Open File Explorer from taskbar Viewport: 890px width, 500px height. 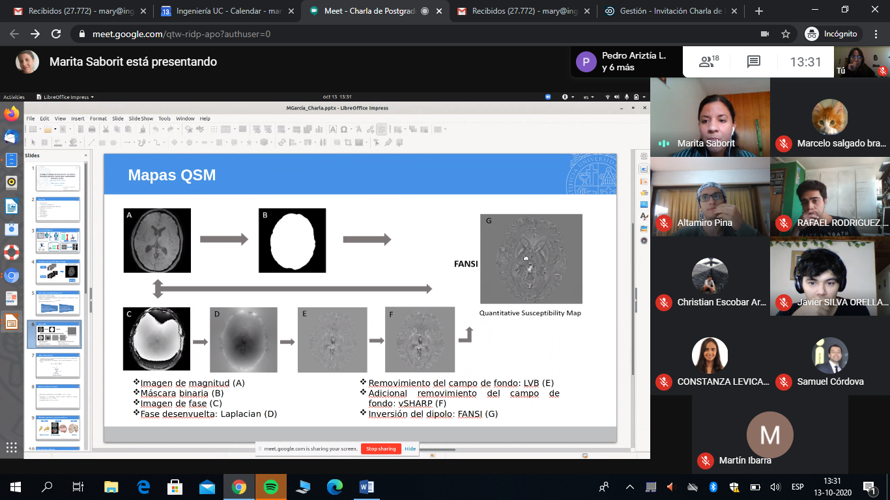pyautogui.click(x=111, y=486)
